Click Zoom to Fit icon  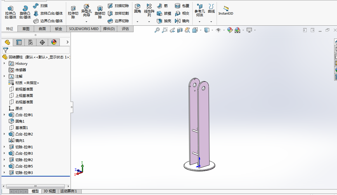[157, 30]
